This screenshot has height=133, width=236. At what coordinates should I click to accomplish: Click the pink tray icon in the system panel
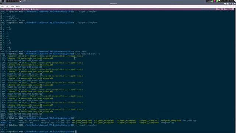tap(215, 1)
